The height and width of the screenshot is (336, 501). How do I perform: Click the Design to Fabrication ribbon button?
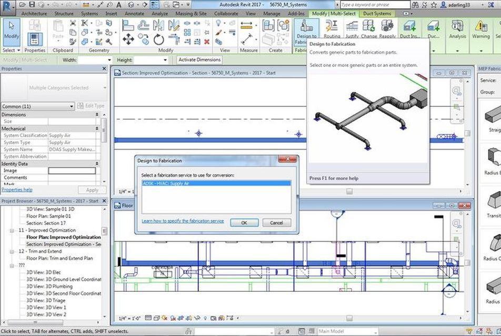point(306,32)
